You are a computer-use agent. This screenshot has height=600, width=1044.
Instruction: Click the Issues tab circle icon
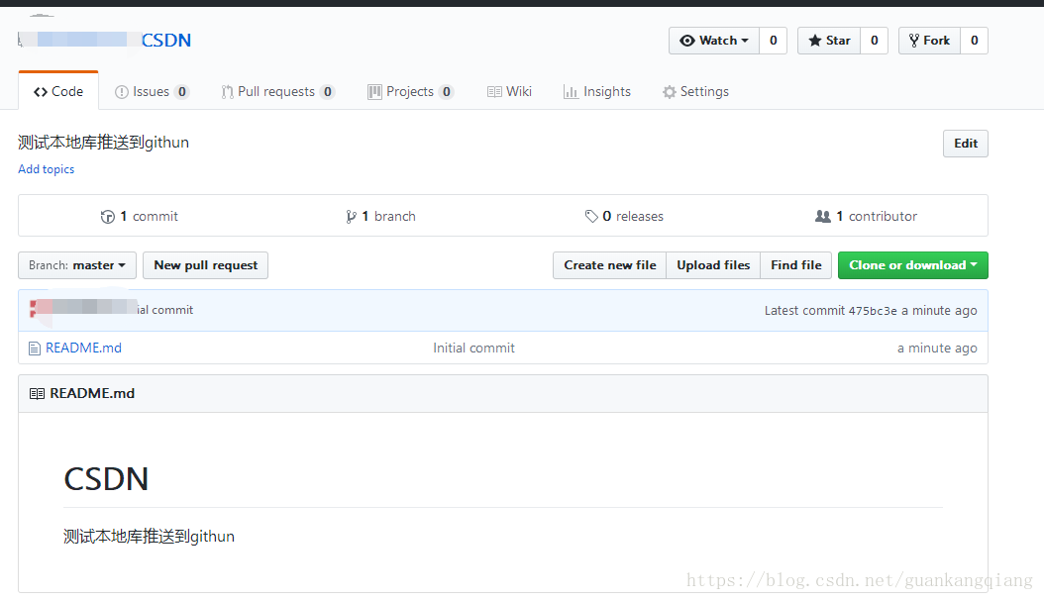[121, 92]
